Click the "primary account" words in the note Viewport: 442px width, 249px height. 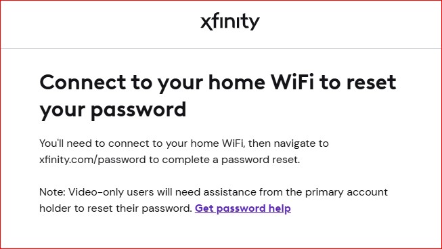[346, 192]
